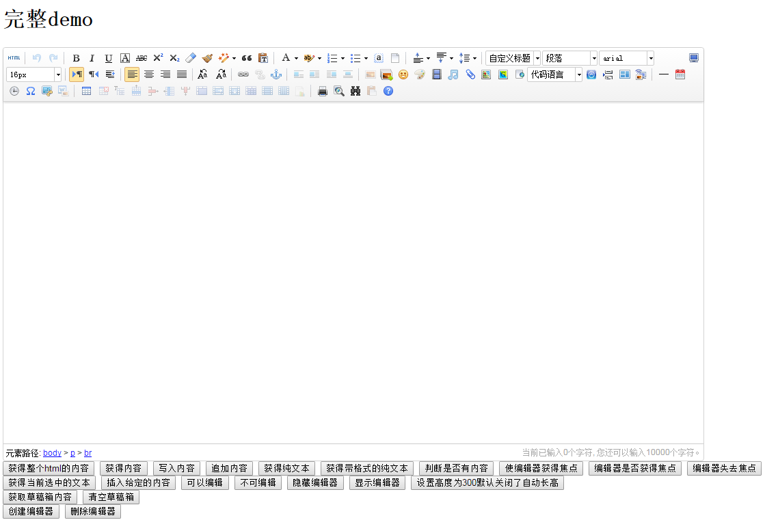This screenshot has width=765, height=520.
Task: Click the 不可编辑 button
Action: (x=258, y=483)
